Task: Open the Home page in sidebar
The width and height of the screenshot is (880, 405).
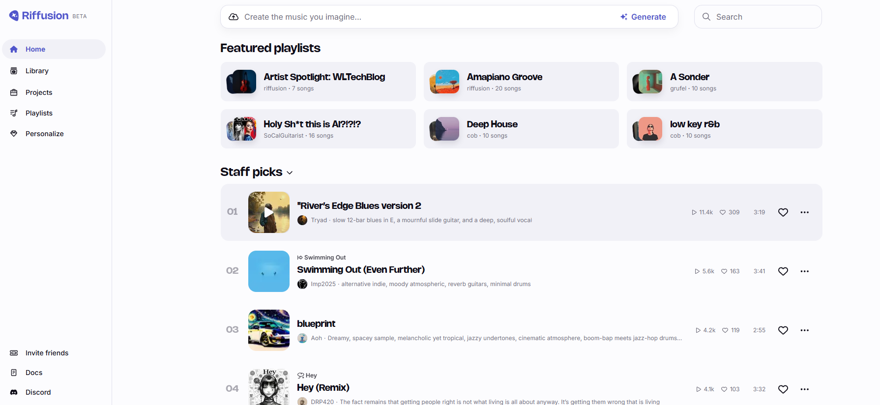Action: (54, 49)
